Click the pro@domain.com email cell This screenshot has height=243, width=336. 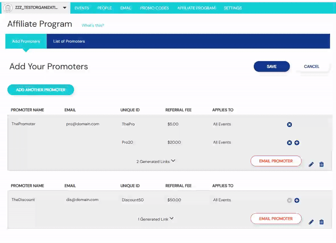(x=83, y=124)
